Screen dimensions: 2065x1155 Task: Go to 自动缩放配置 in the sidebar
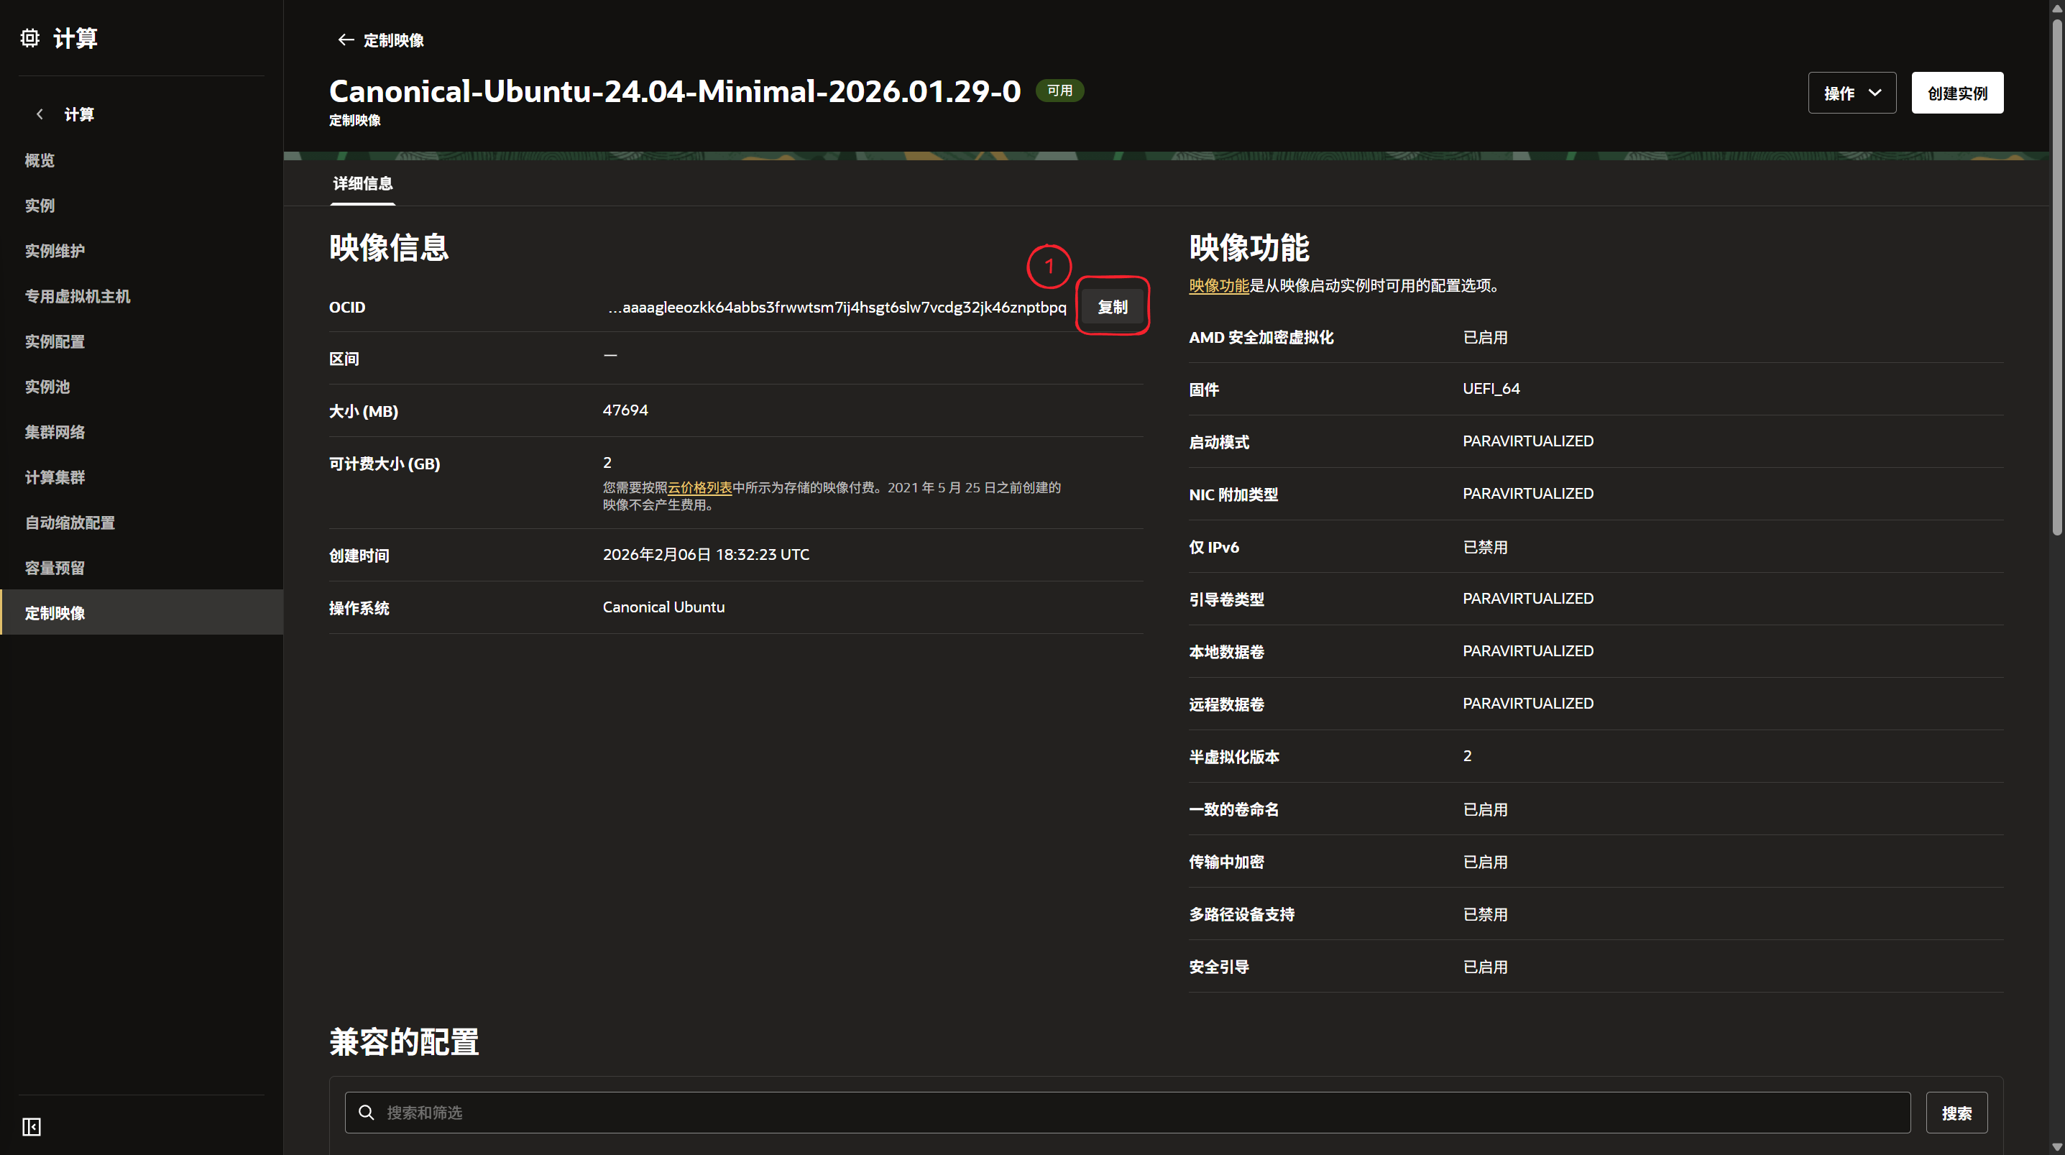point(70,523)
